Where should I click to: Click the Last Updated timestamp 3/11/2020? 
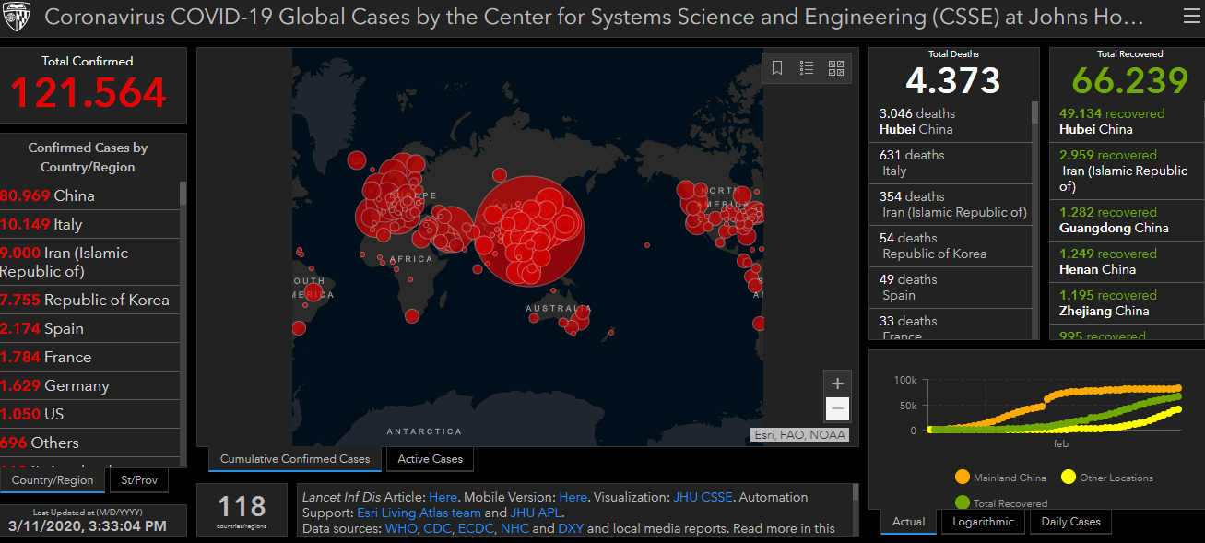tap(88, 526)
